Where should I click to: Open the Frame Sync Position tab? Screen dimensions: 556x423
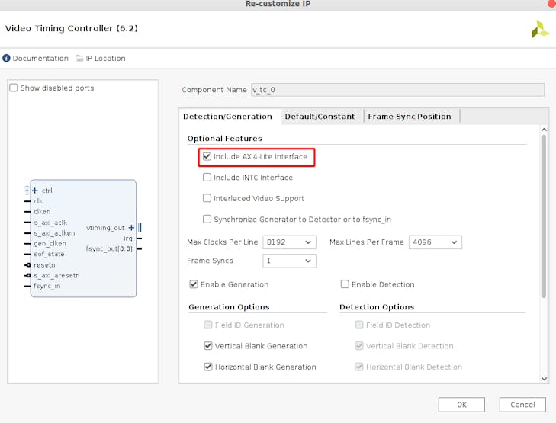point(410,117)
